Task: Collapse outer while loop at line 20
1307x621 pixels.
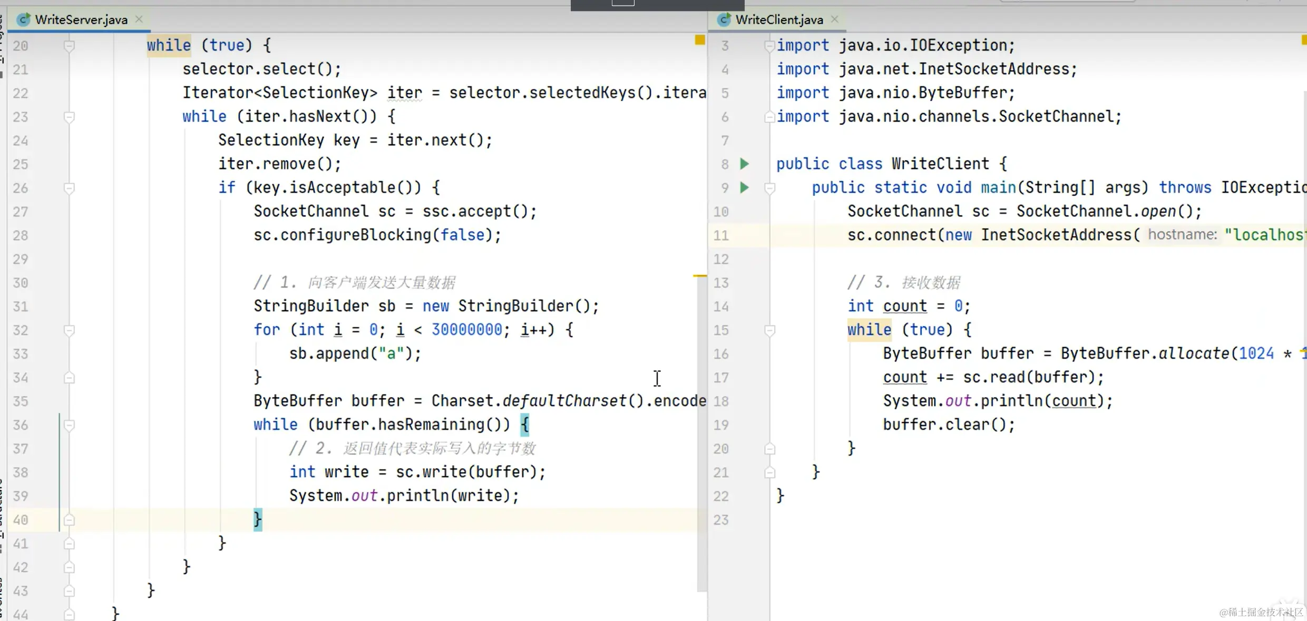Action: 69,46
